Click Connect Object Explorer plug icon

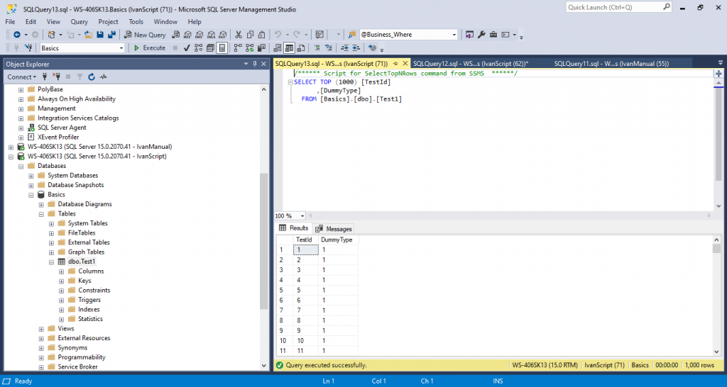(45, 77)
